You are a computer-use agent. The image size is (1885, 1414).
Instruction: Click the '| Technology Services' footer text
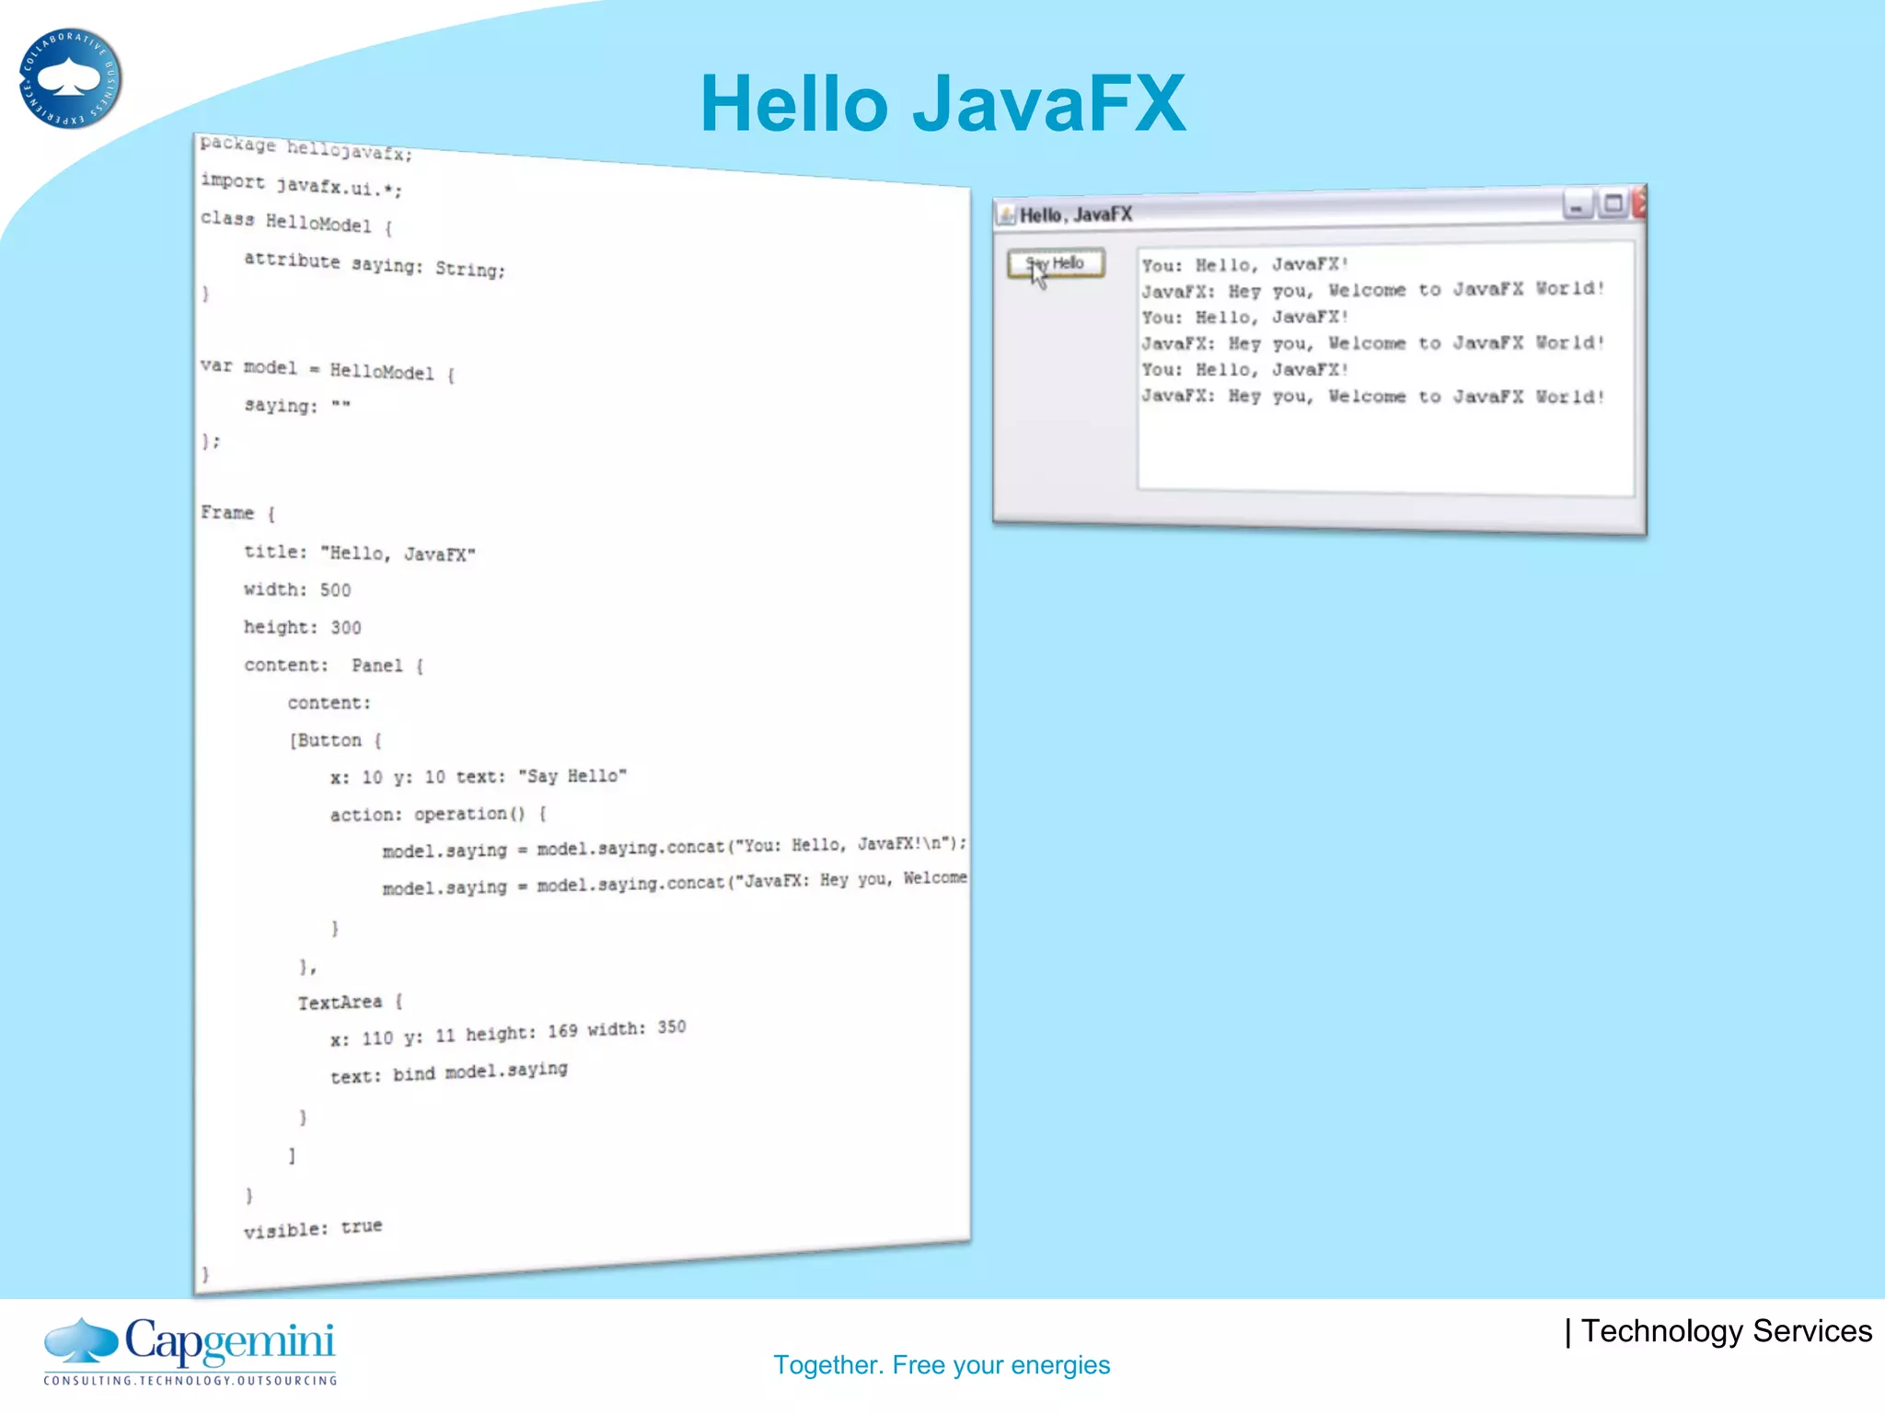point(1718,1331)
